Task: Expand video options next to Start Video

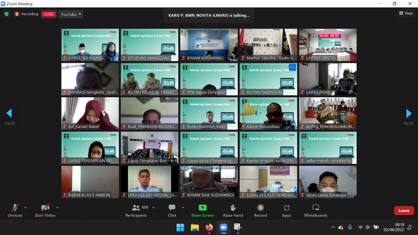Action: (57, 208)
